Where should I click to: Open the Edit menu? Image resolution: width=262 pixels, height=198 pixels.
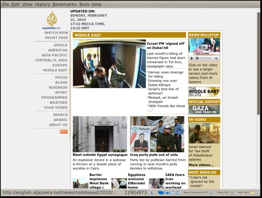tap(16, 4)
